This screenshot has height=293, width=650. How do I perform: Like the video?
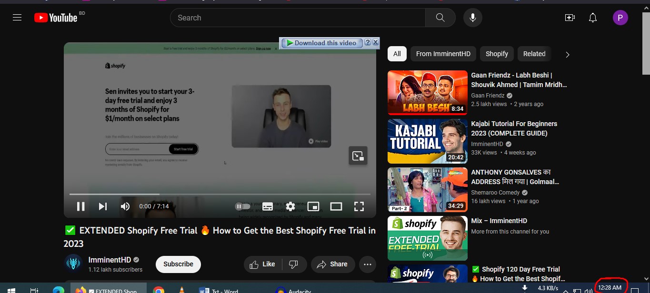[262, 264]
